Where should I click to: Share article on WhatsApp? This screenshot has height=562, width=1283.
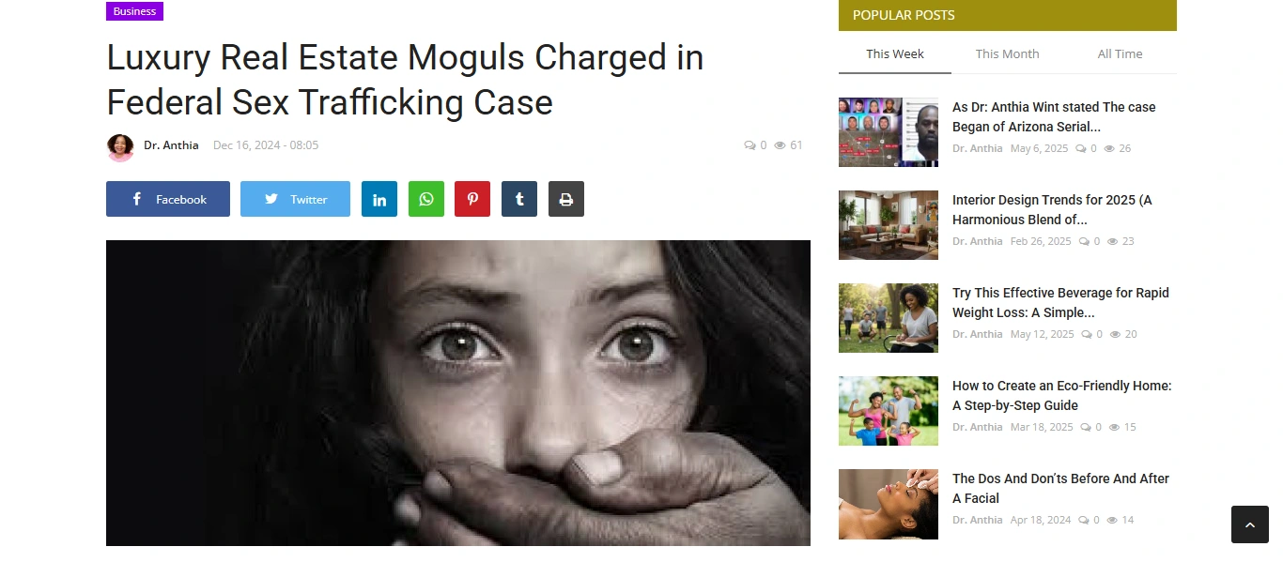pyautogui.click(x=426, y=199)
